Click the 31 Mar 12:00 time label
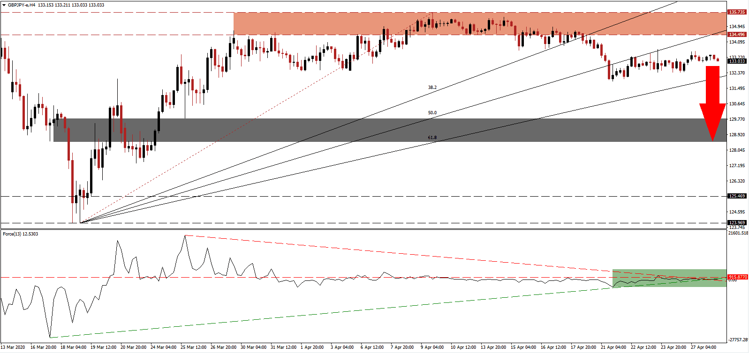 (x=283, y=347)
